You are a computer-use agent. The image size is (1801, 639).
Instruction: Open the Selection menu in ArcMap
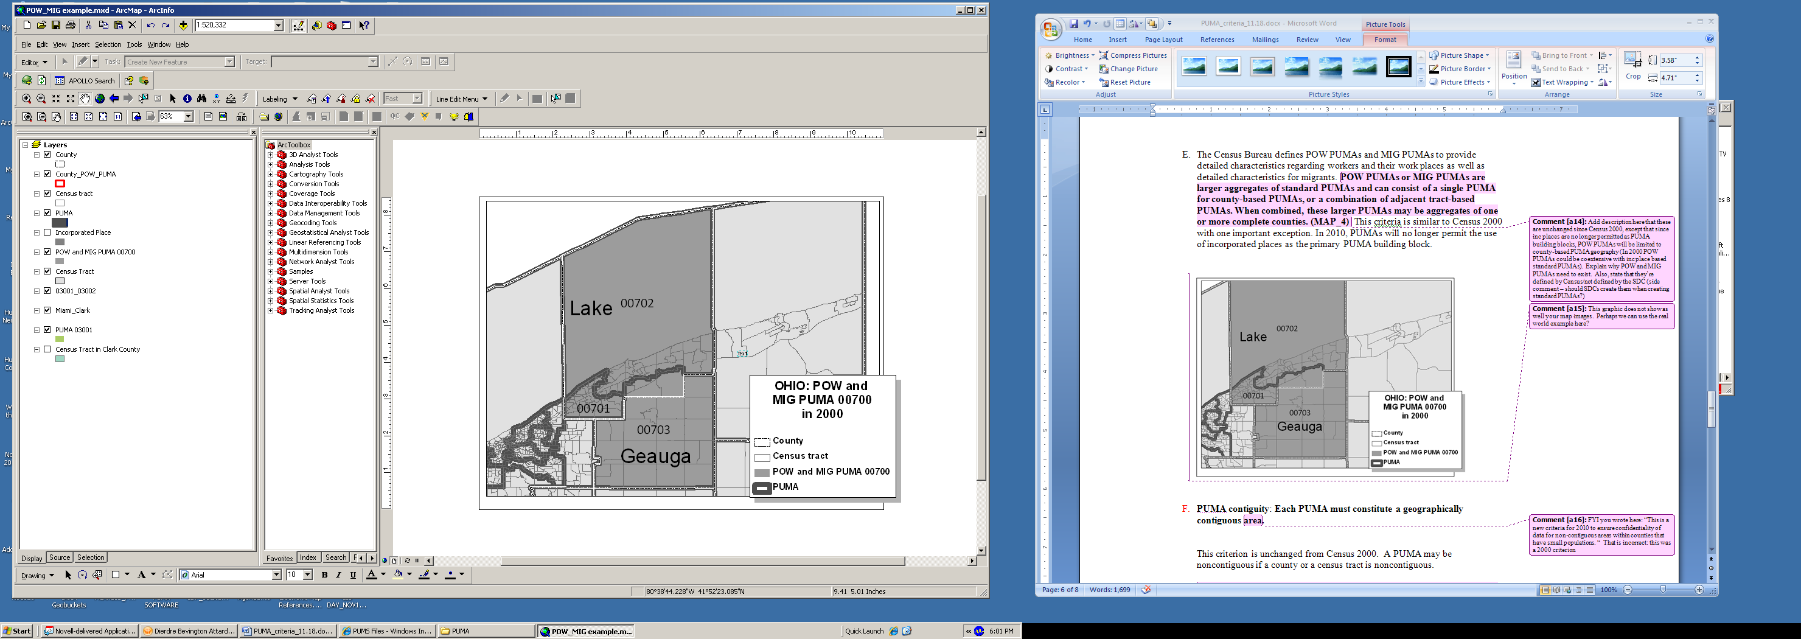108,44
